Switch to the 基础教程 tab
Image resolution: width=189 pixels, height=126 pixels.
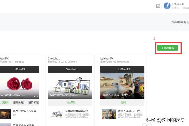pyautogui.click(x=18, y=102)
